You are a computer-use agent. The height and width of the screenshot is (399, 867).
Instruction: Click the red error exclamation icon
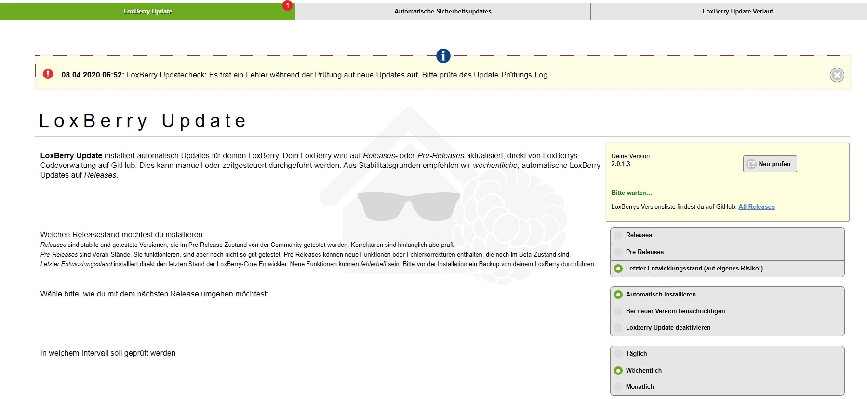tap(48, 74)
